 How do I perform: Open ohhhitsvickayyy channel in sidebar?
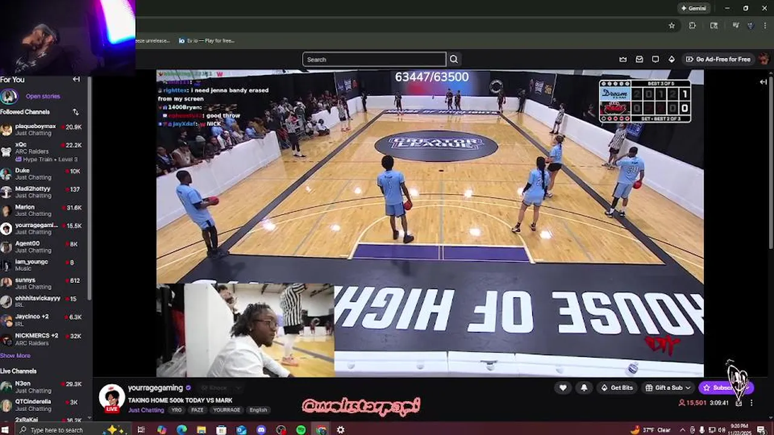click(44, 301)
